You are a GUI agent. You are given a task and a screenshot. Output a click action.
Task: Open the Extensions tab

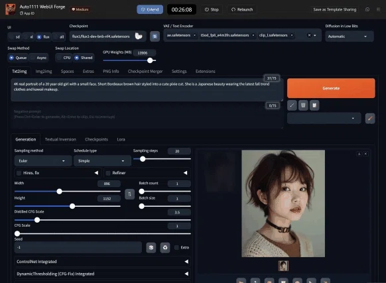pyautogui.click(x=206, y=72)
